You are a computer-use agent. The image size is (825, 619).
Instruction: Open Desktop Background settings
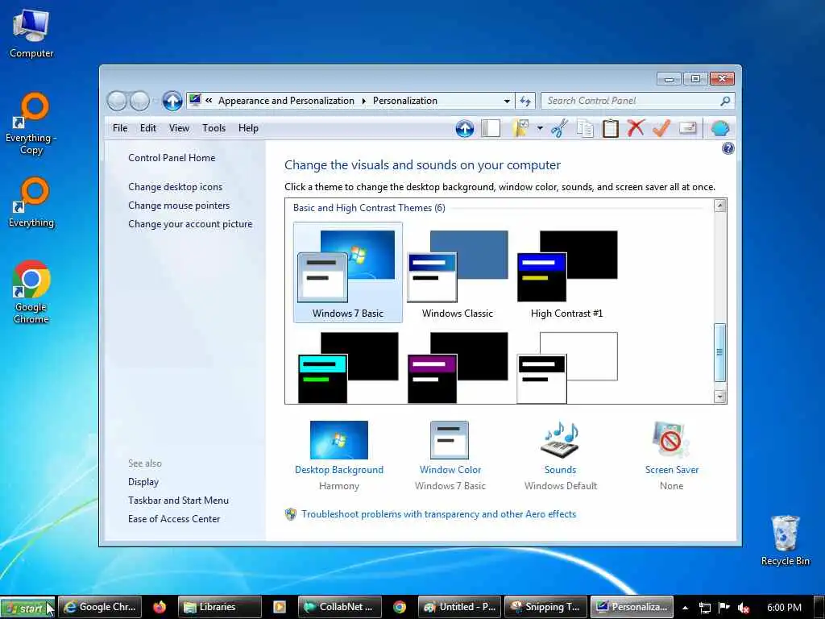click(339, 455)
